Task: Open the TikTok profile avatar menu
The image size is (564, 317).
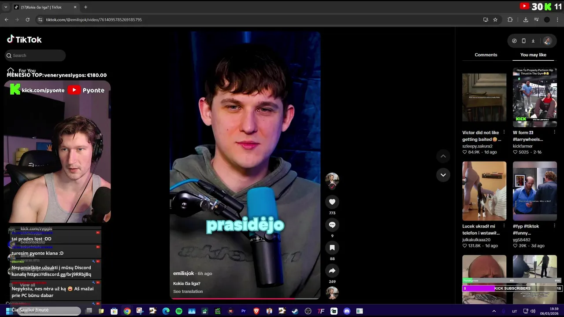Action: [x=547, y=41]
